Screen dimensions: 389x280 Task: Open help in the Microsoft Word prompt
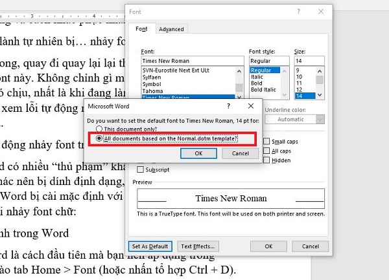click(228, 106)
